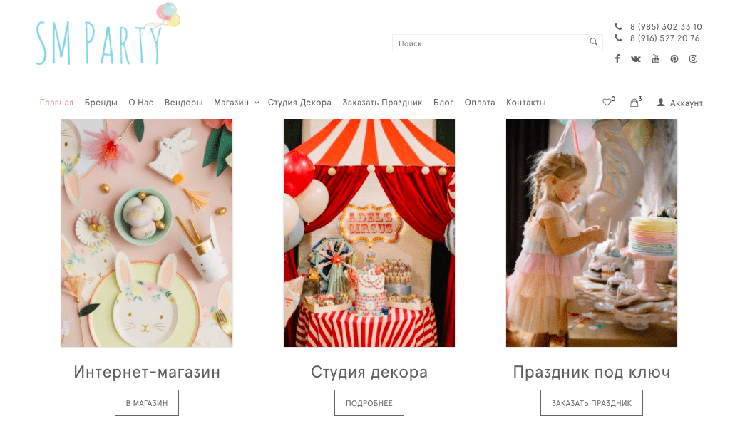Click the В МАГАЗИН button
The image size is (740, 426).
pos(147,403)
